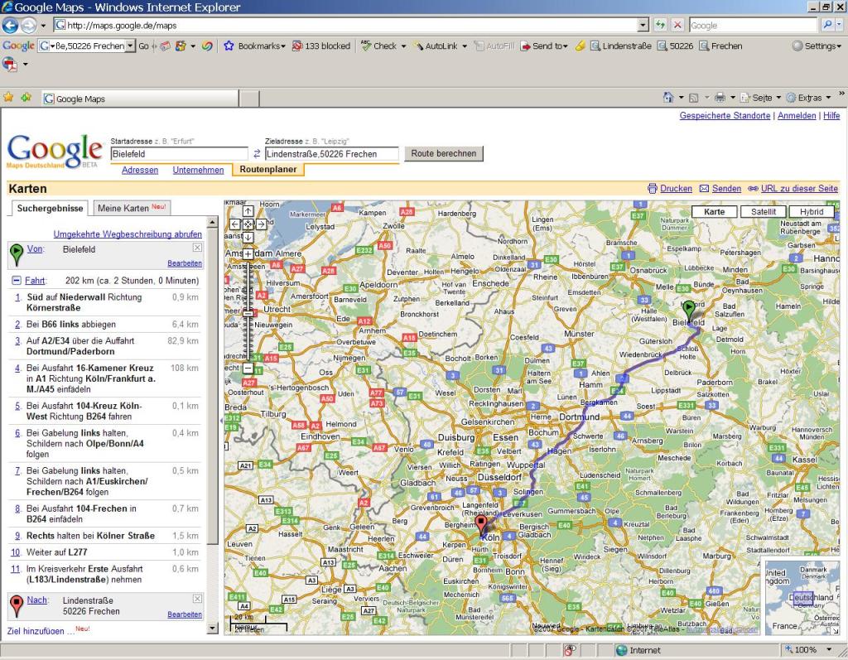Find 50226 word on the page
The height and width of the screenshot is (660, 848).
click(675, 46)
